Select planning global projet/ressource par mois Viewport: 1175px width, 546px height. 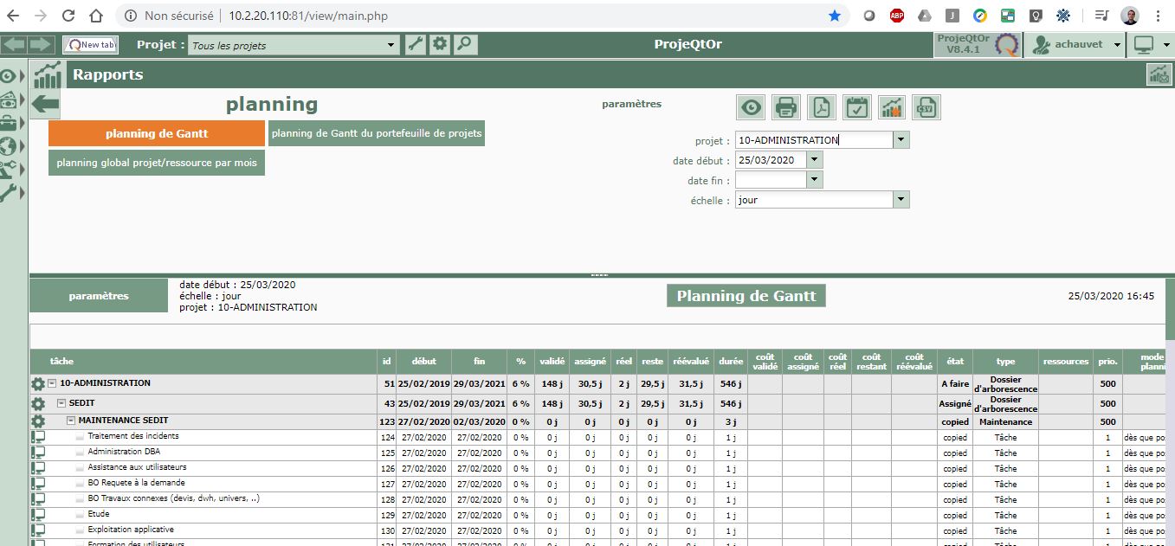(x=157, y=163)
